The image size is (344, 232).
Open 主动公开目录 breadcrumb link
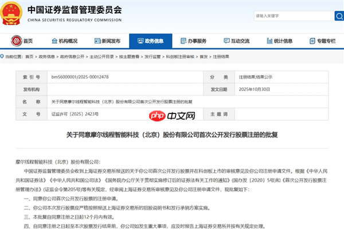[102, 57]
